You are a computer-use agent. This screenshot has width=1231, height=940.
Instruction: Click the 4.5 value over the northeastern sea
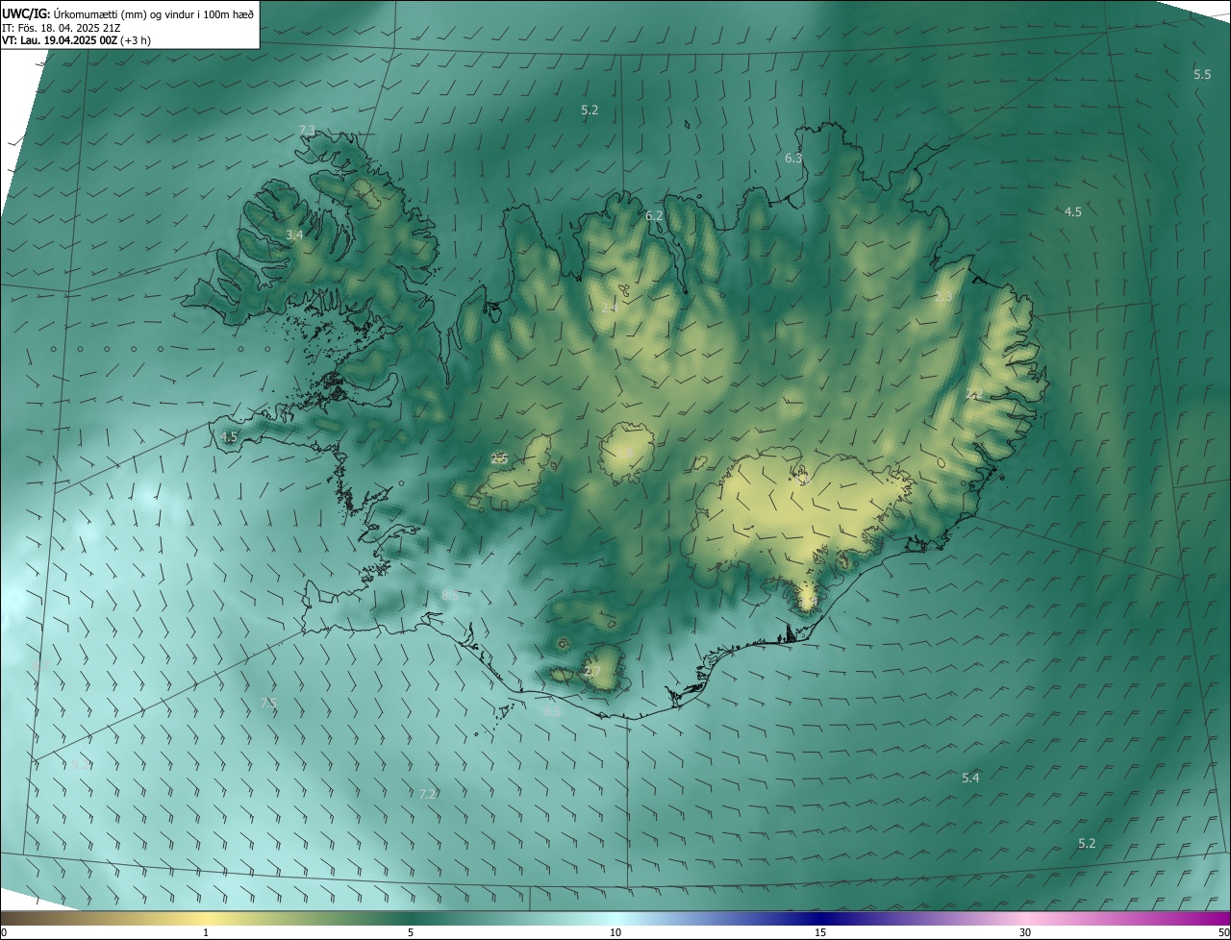click(1072, 211)
